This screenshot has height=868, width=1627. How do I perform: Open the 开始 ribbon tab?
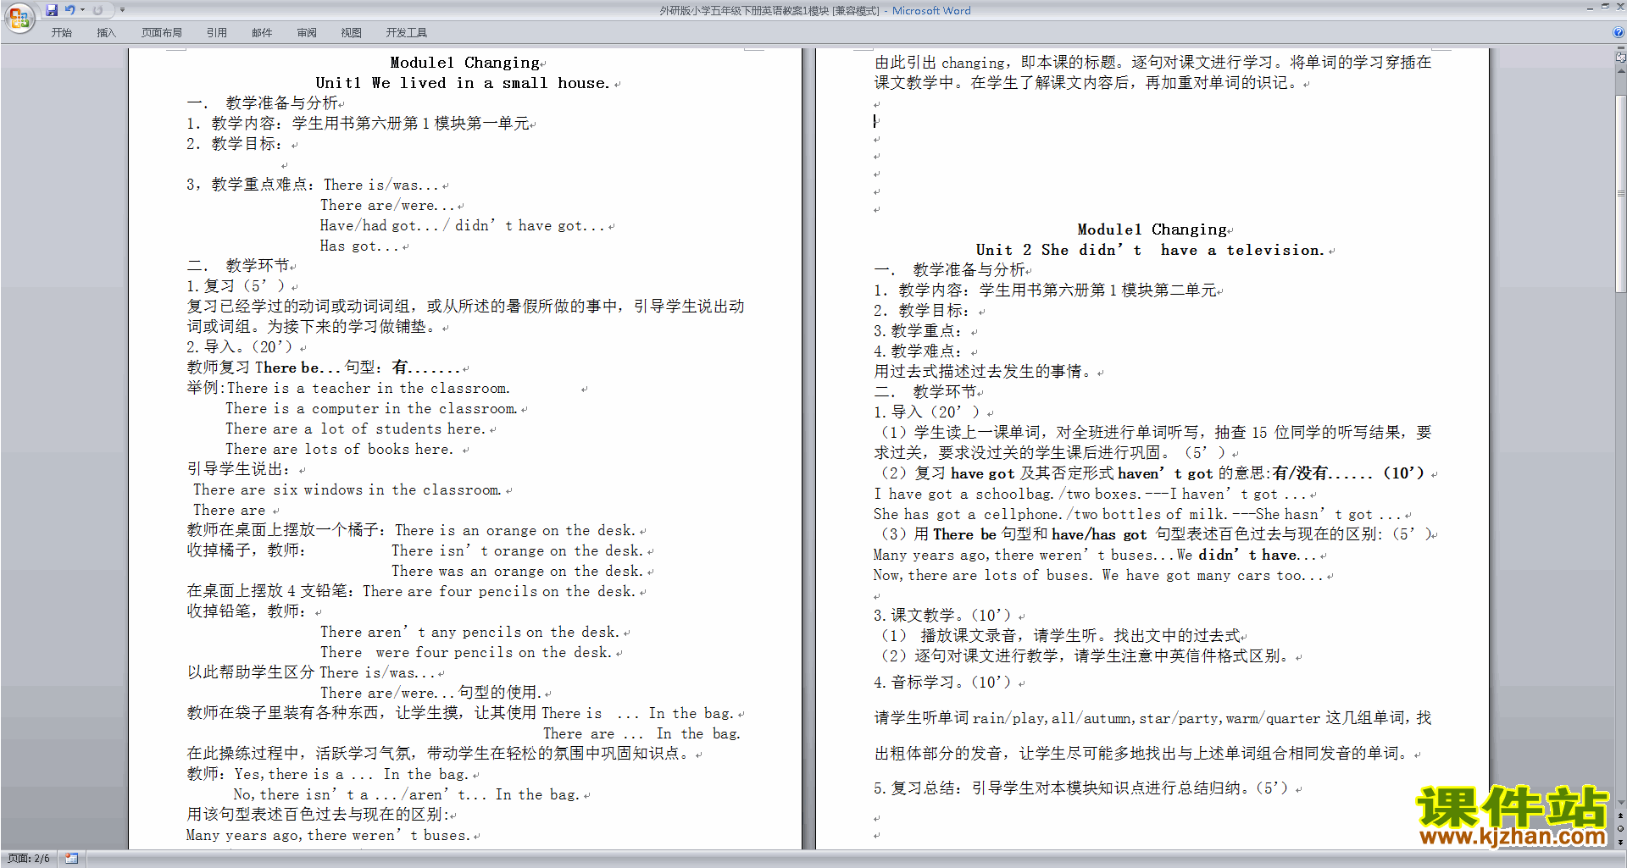tap(61, 33)
